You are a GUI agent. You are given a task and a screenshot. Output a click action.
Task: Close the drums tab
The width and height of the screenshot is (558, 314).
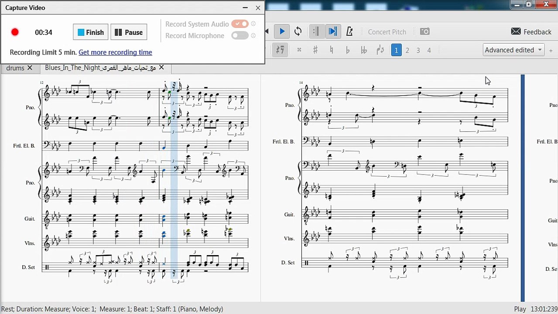[30, 68]
